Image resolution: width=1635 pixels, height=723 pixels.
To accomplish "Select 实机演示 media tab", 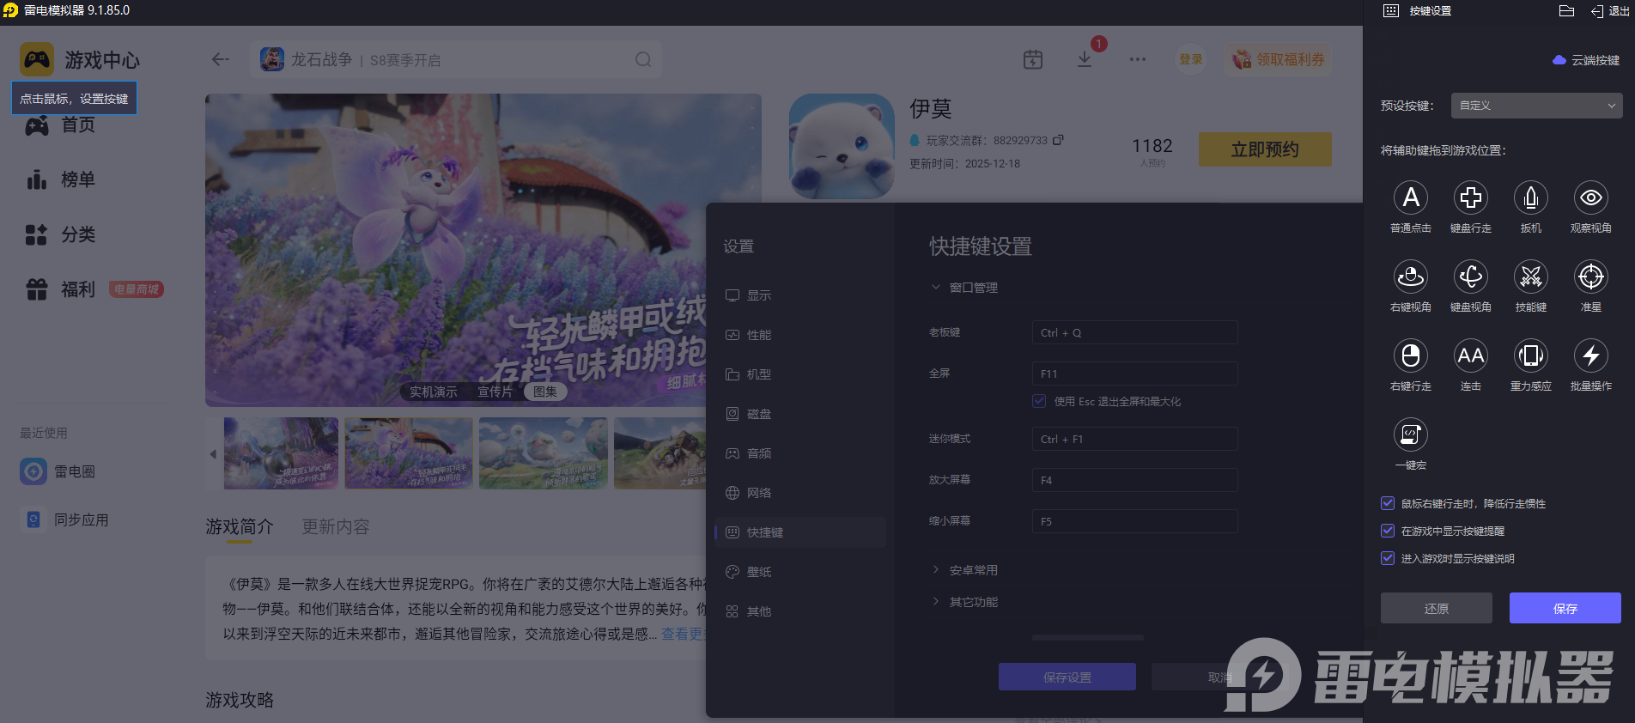I will tap(434, 392).
